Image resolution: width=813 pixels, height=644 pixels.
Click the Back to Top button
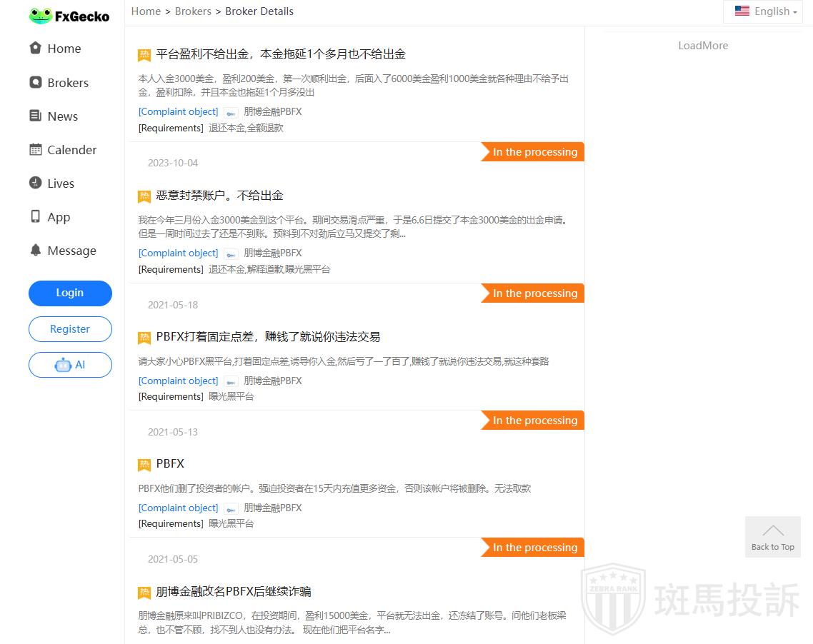click(x=772, y=537)
